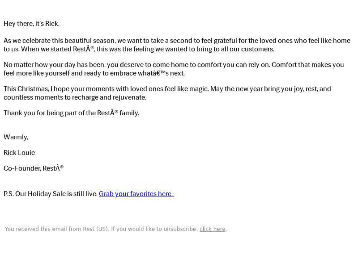Click the paragraph starting 'This Christmas, I hope'
358x268 pixels.
167,93
